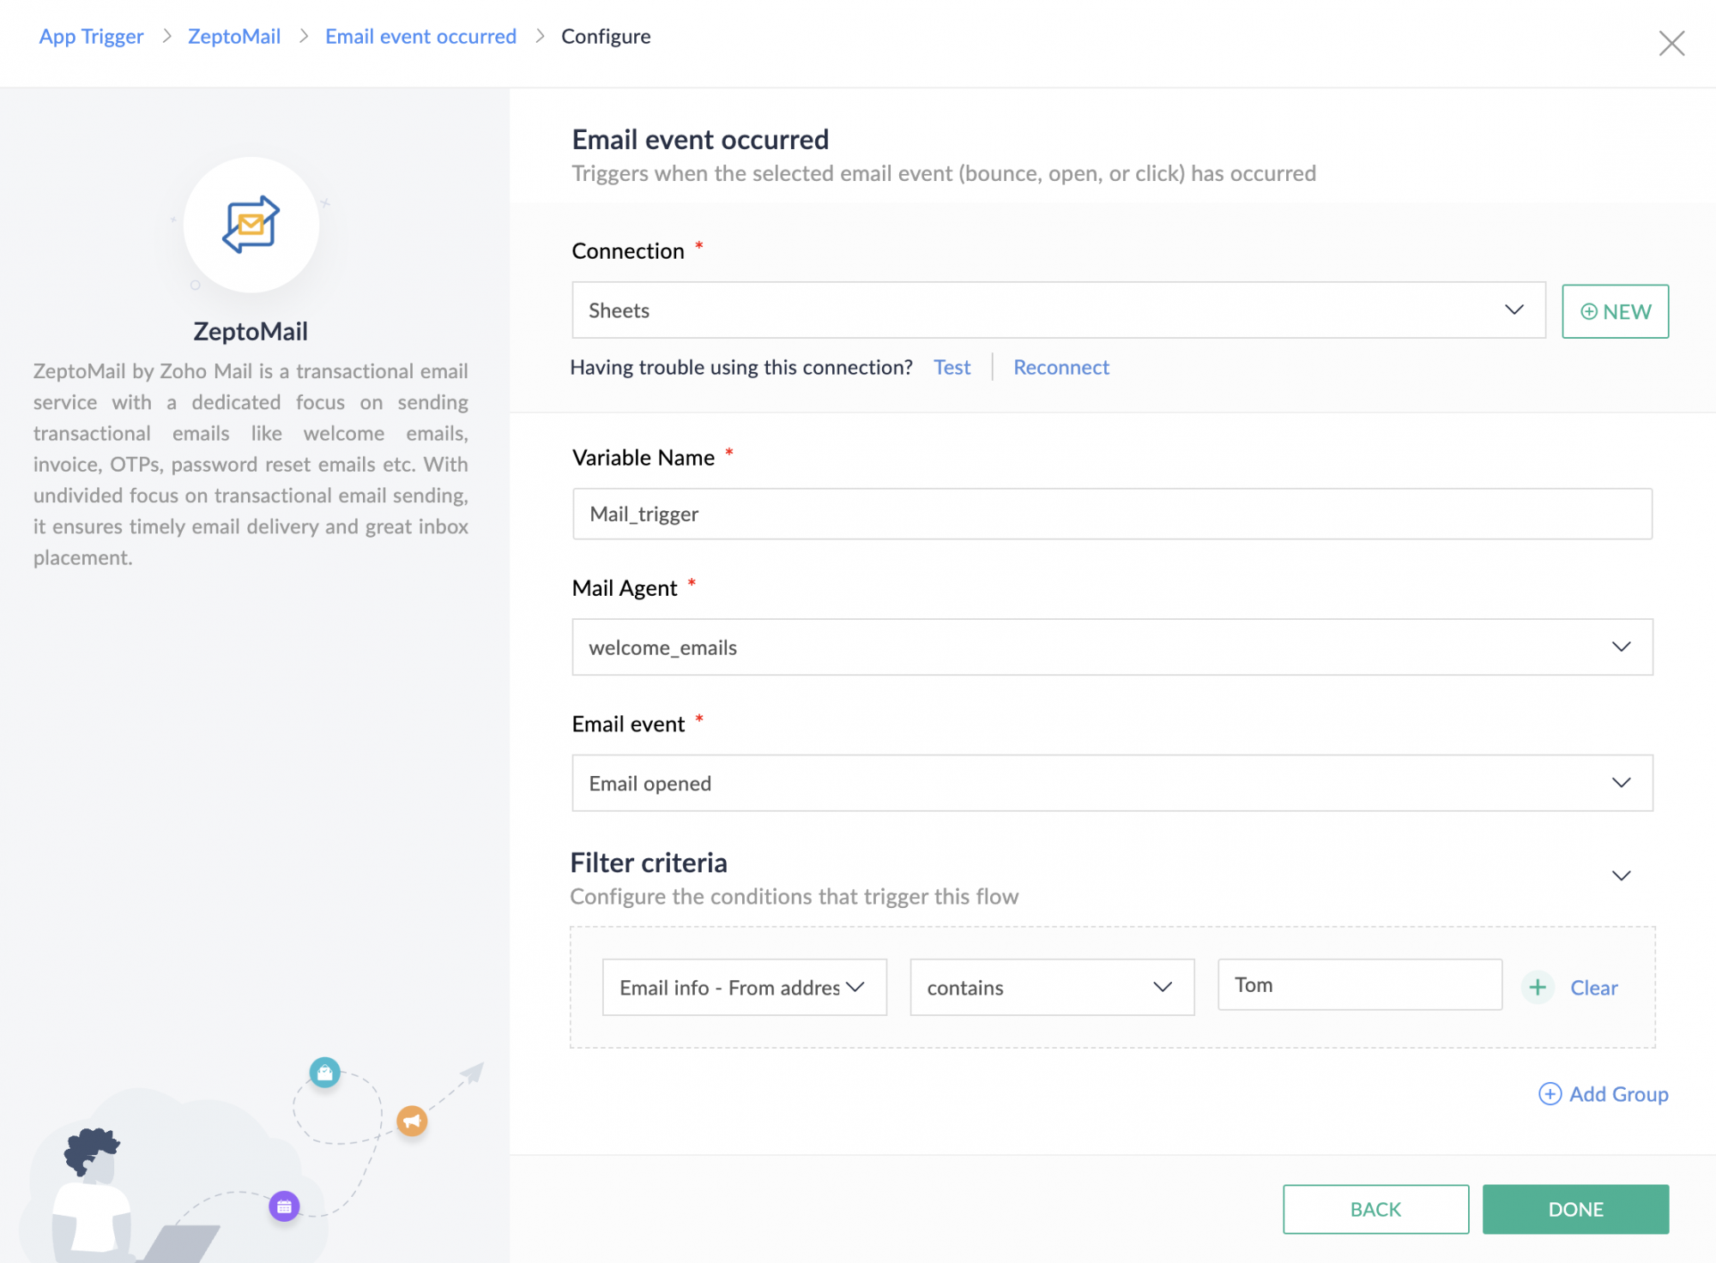
Task: Return to Email event occurred breadcrumb
Action: pos(420,36)
